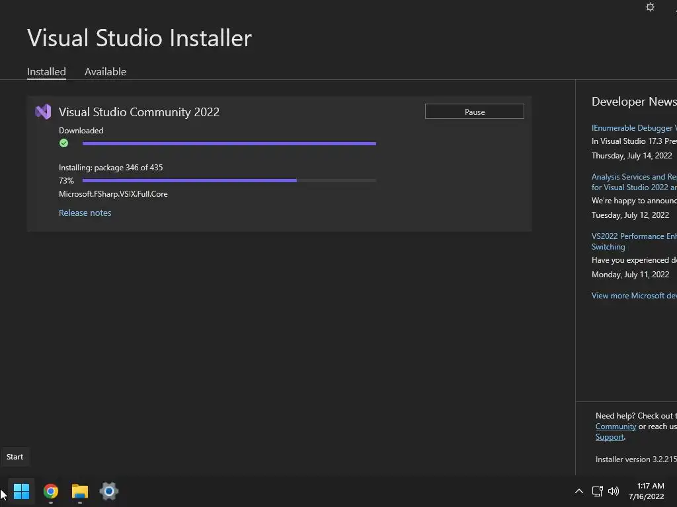Toggle the theme sun icon
This screenshot has height=507, width=677.
(650, 7)
